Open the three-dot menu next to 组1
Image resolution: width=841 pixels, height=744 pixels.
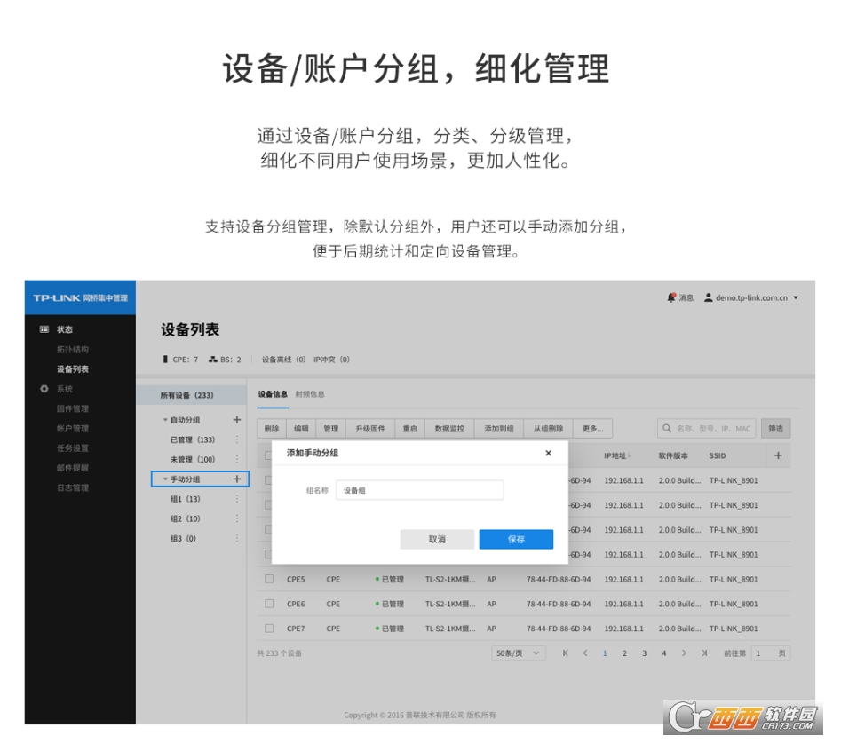coord(236,497)
